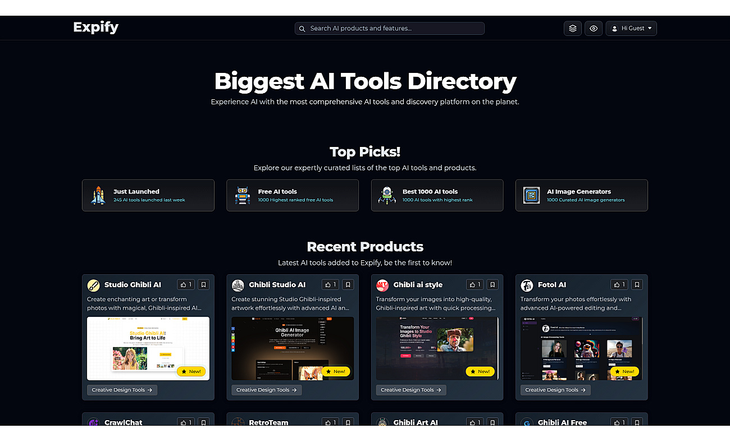
Task: Click the magnifier icon in search bar
Action: coord(302,29)
